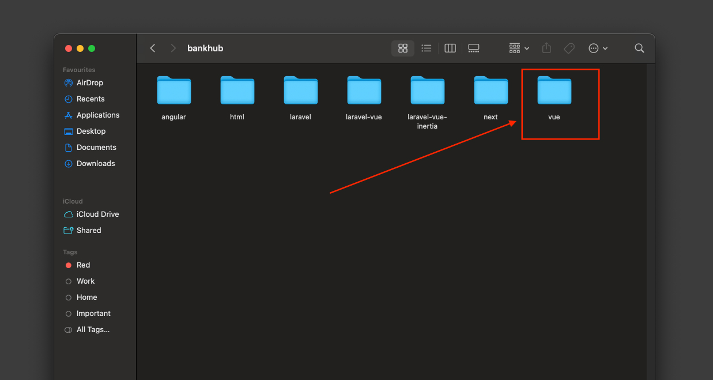This screenshot has width=713, height=380.
Task: Click the laravel-vue folder name label
Action: [364, 117]
